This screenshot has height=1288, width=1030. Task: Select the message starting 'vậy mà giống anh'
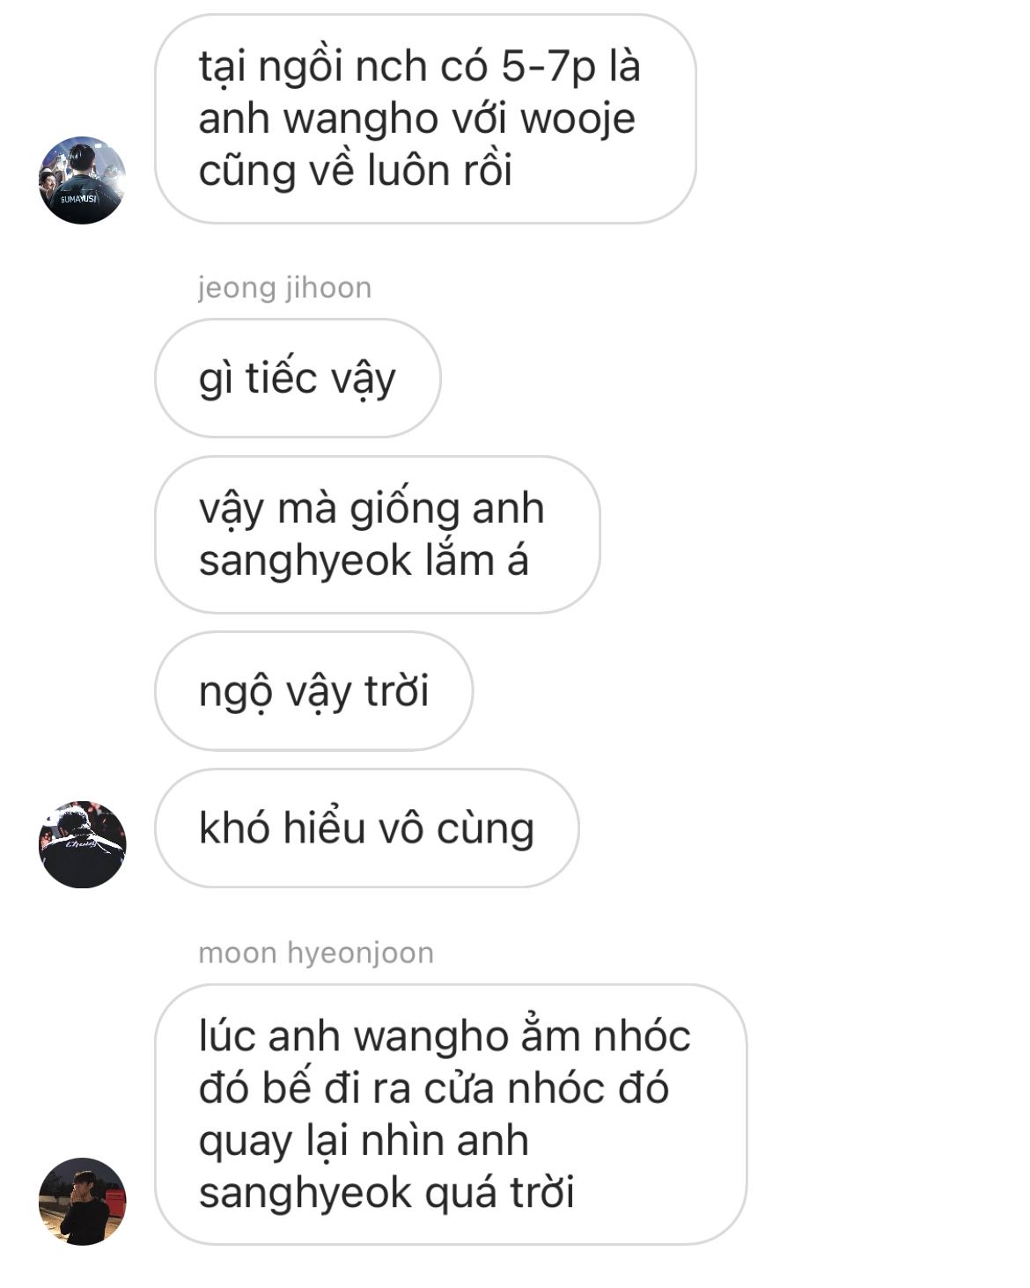378,534
